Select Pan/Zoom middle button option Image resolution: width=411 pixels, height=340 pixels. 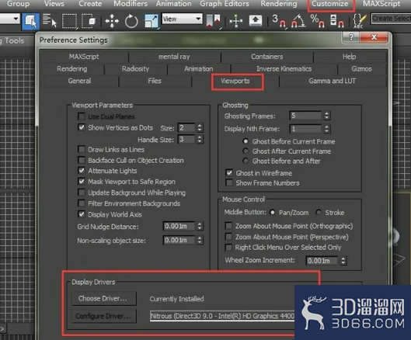(273, 212)
